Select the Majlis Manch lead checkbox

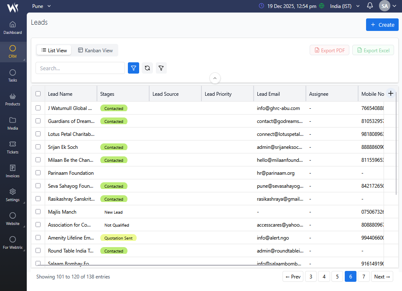38,212
